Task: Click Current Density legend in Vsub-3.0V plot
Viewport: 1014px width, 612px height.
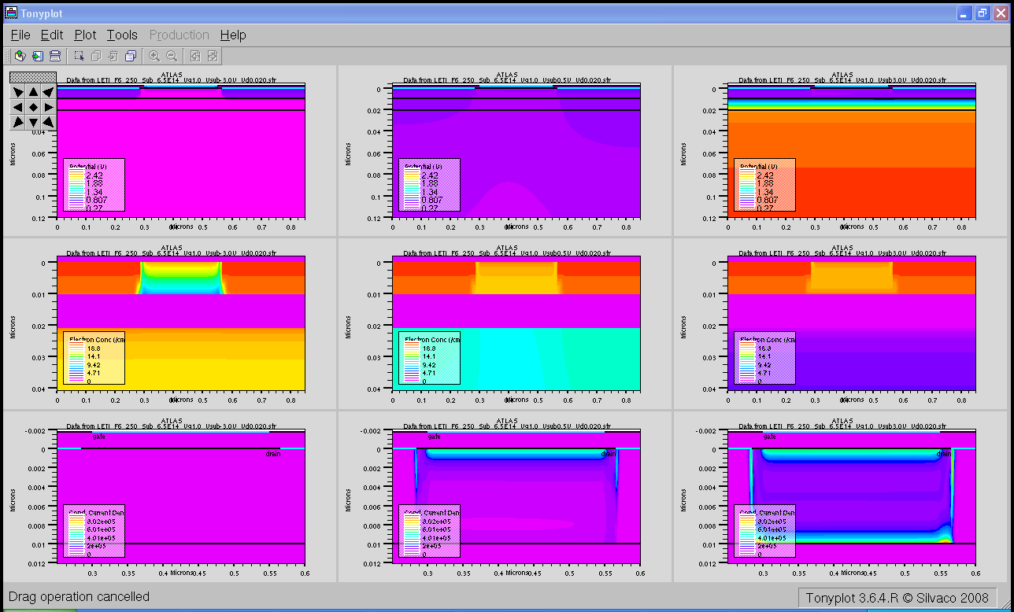Action: tap(94, 531)
